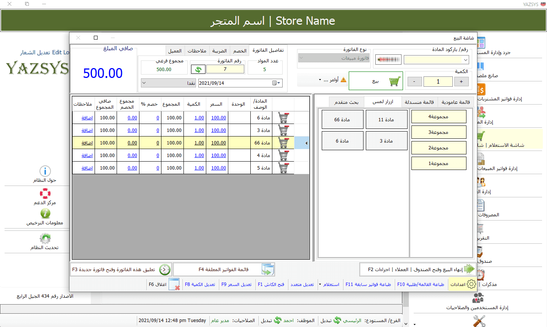547x327 pixels.
Task: Click the cart icon in the مادة 6 table row
Action: pyautogui.click(x=283, y=117)
